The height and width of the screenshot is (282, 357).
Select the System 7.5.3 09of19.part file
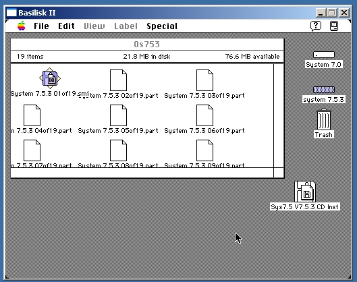(x=204, y=150)
